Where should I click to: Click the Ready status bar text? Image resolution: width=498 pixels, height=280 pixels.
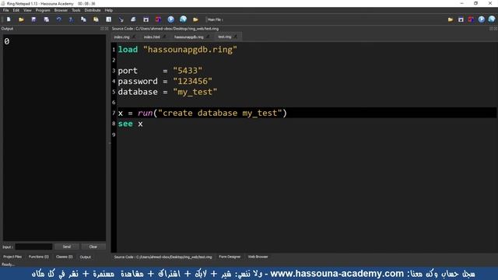9,264
